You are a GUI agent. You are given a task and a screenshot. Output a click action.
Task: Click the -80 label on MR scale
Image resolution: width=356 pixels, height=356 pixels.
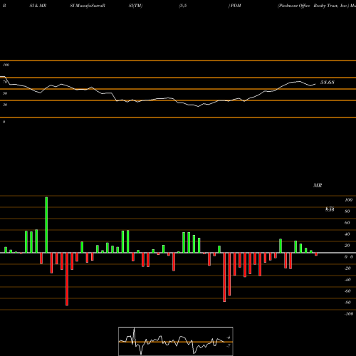tap(347, 303)
